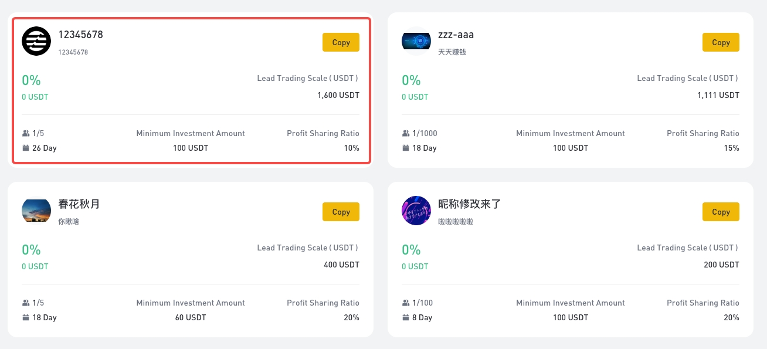Click the calendar icon in 春花秋月 card

25,317
